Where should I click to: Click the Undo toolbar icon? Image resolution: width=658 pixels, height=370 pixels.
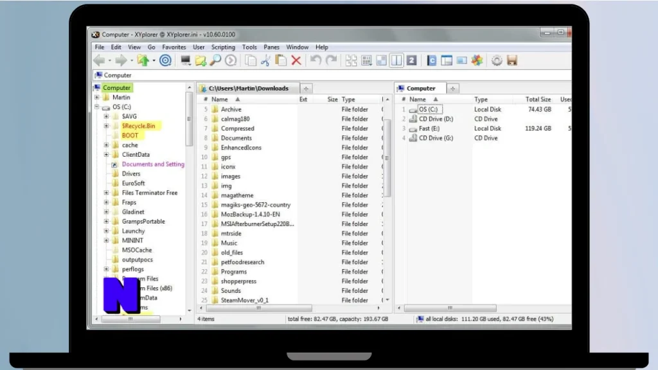pos(316,60)
